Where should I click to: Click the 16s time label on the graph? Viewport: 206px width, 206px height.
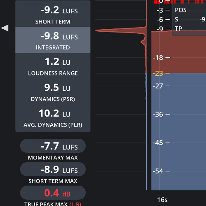click(162, 200)
